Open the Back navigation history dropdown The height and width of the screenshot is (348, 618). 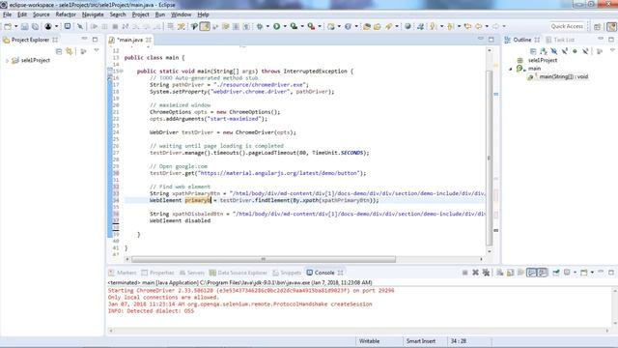pyautogui.click(x=487, y=26)
